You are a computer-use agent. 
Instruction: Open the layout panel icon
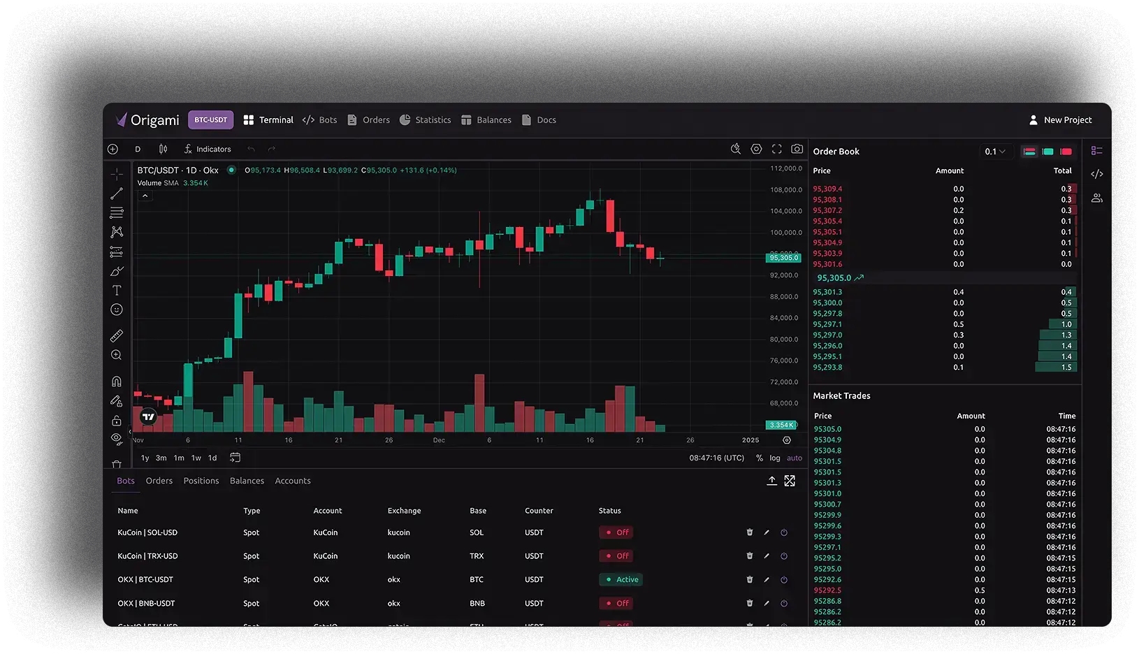[1097, 150]
